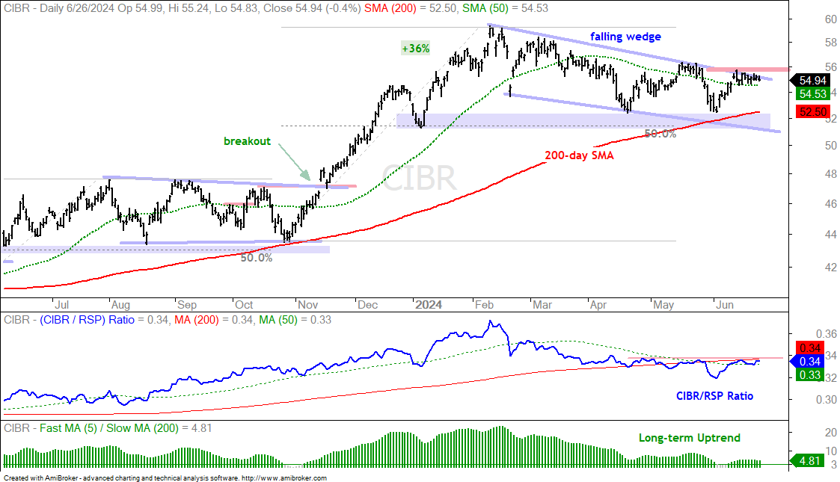Click the 50.0% retracement label near October
This screenshot has width=840, height=482.
pos(256,258)
